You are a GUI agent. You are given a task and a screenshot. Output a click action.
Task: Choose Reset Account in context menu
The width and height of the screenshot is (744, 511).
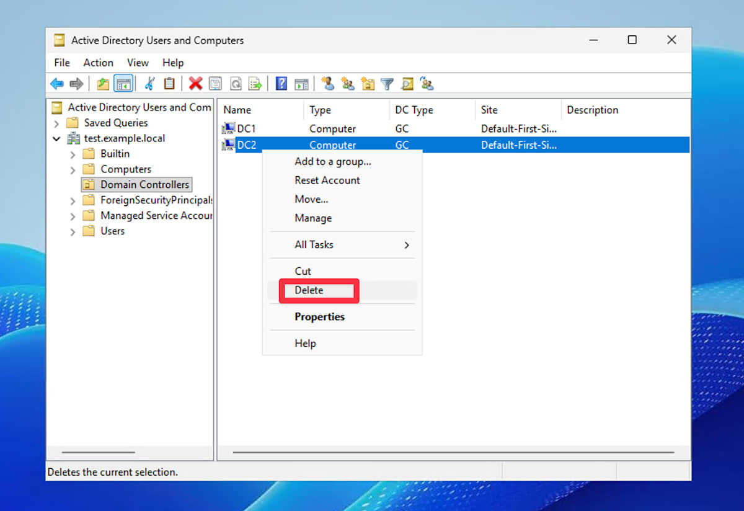(x=342, y=180)
